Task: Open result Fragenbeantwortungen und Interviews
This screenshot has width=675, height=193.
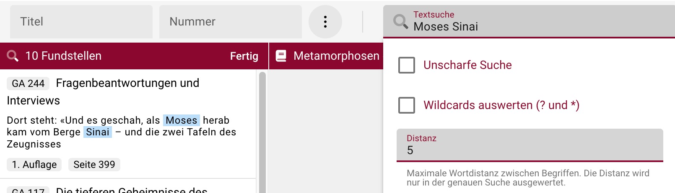Action: tap(127, 83)
